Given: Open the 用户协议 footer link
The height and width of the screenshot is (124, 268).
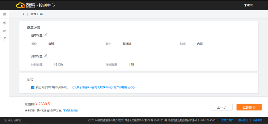Looking at the screenshot, I should pyautogui.click(x=243, y=121).
